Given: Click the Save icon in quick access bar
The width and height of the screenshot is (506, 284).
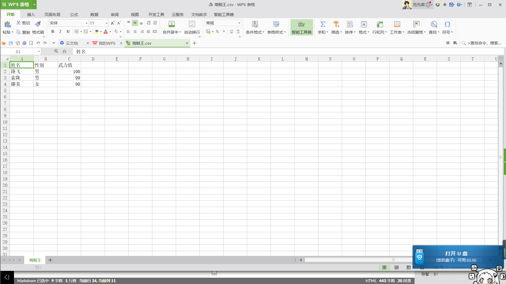Looking at the screenshot, I should pos(11,43).
